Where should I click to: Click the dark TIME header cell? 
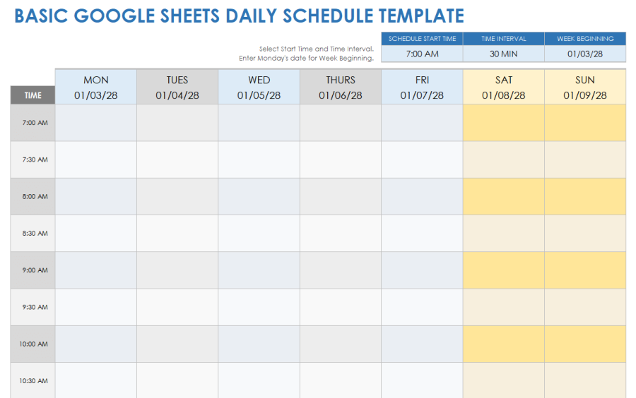pos(33,95)
